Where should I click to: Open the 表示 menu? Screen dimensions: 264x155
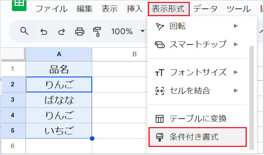[110, 9]
